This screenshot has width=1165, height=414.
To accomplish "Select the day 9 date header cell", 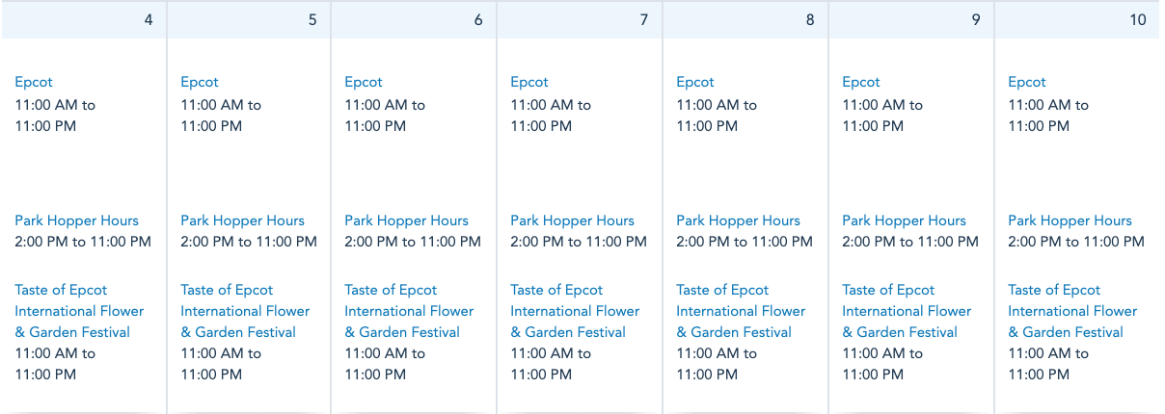I will click(x=911, y=19).
